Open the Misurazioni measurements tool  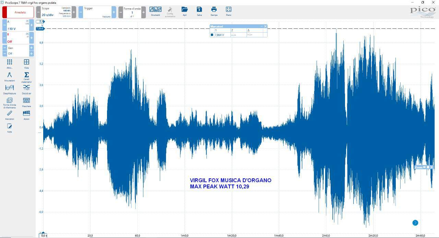click(10, 76)
